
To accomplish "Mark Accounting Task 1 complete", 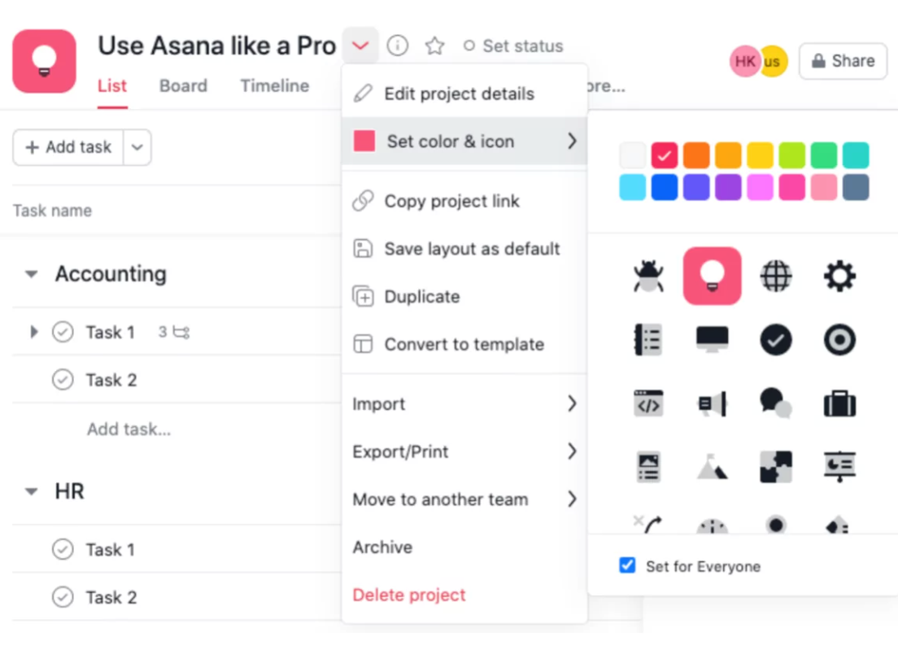I will tap(63, 332).
